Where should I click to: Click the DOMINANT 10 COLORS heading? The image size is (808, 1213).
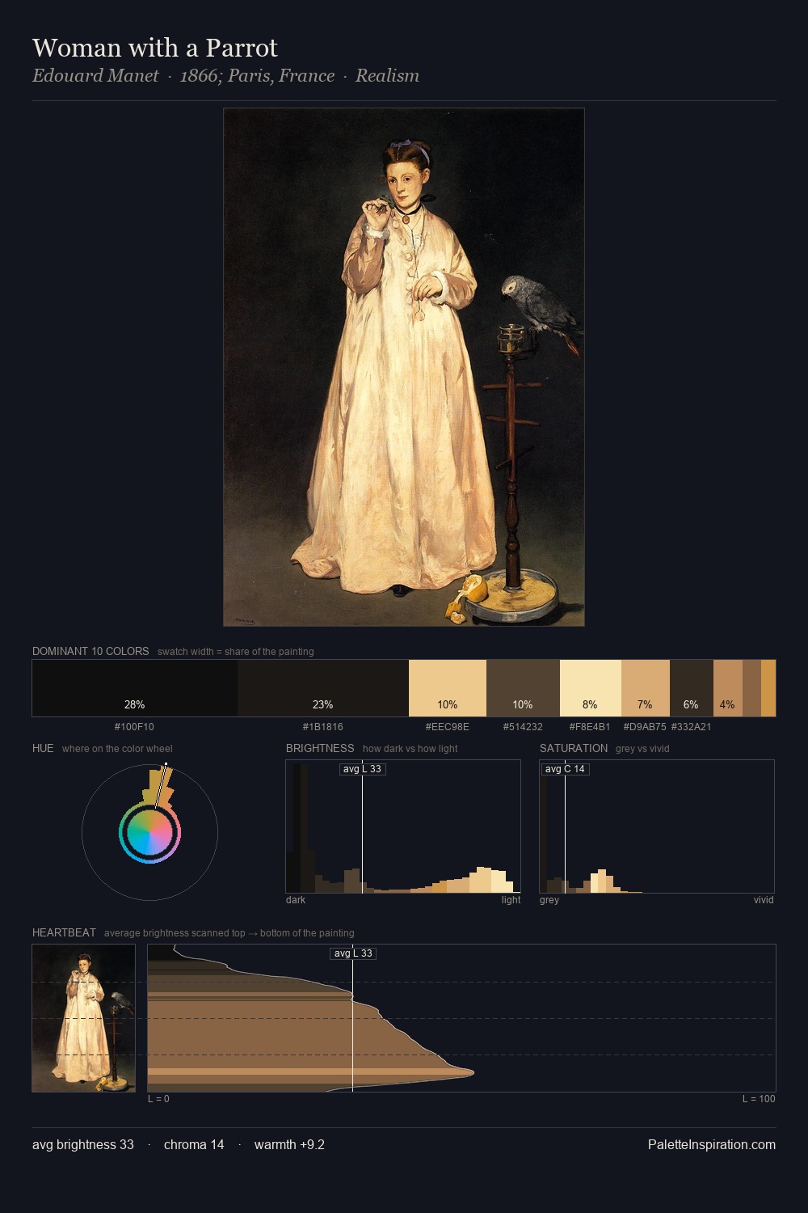coord(90,651)
